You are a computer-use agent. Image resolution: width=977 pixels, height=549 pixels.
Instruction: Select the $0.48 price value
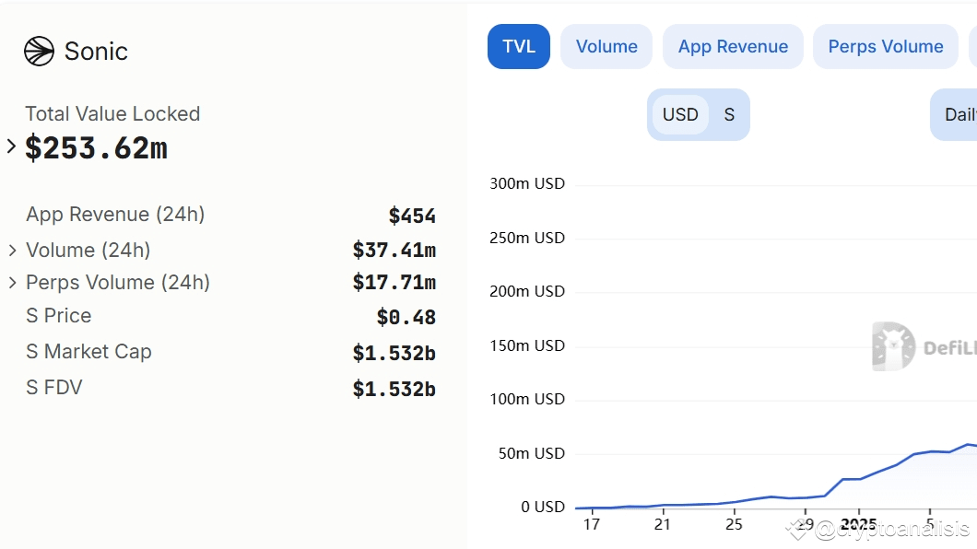point(406,318)
